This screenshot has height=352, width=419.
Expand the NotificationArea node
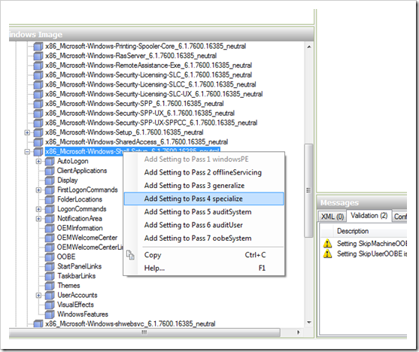(39, 219)
